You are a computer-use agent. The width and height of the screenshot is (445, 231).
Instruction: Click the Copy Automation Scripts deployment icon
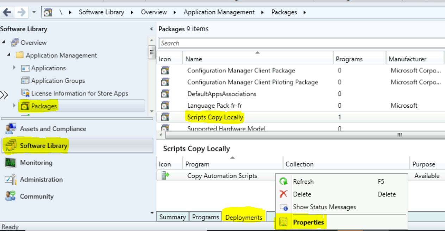pyautogui.click(x=165, y=175)
